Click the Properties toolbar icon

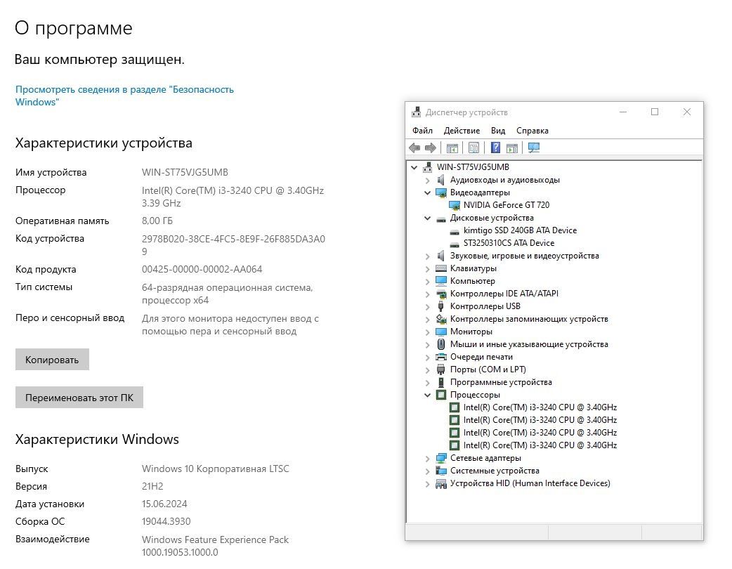pyautogui.click(x=473, y=148)
